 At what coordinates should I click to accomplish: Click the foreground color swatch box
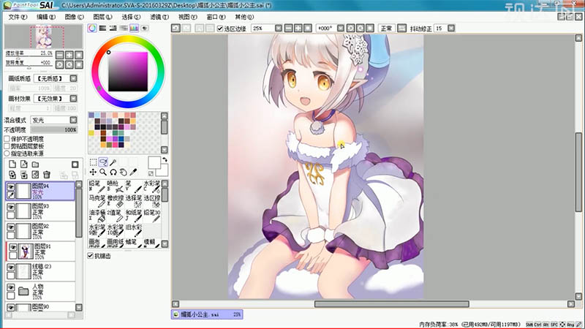[154, 162]
